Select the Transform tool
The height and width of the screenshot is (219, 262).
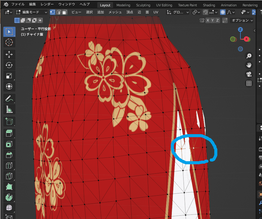click(9, 86)
